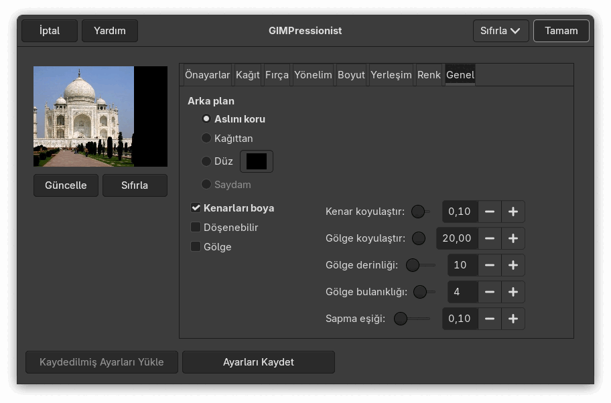Click the Taj Mahal preview thumbnail

pyautogui.click(x=100, y=116)
